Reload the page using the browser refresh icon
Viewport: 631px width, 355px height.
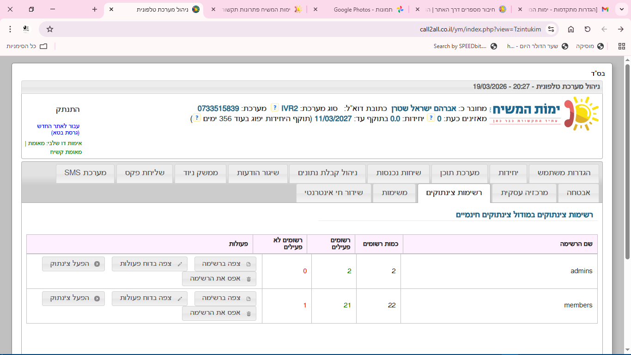(x=588, y=29)
